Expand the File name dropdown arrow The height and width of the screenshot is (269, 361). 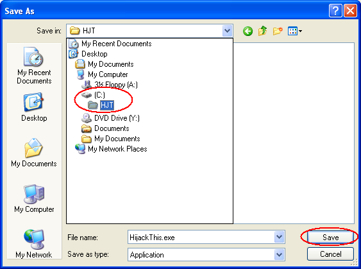tap(280, 237)
